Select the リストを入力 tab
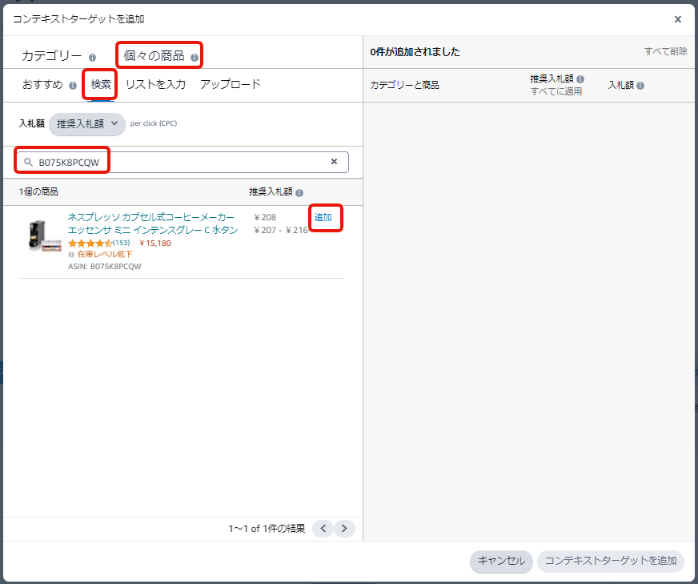Screen dimensions: 698x584 (x=155, y=84)
